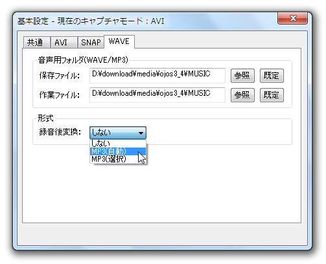Open the AVI settings tab
The image size is (326, 264).
[64, 42]
